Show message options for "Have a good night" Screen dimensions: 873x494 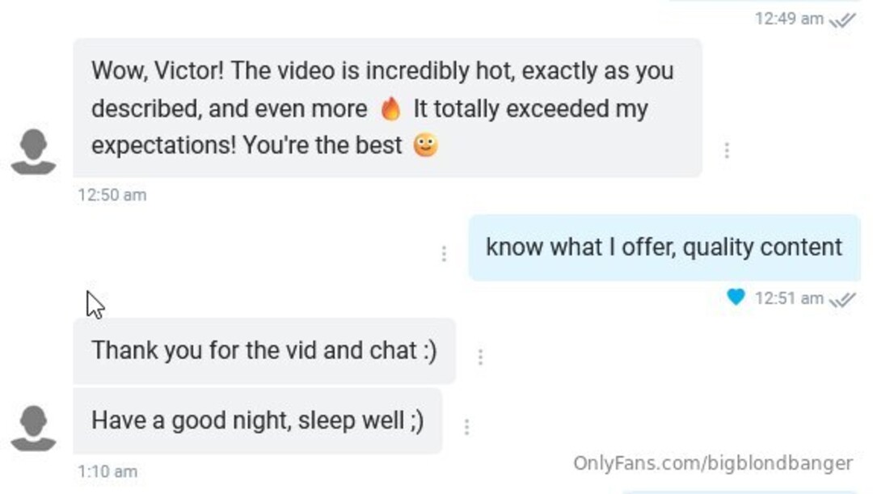466,427
